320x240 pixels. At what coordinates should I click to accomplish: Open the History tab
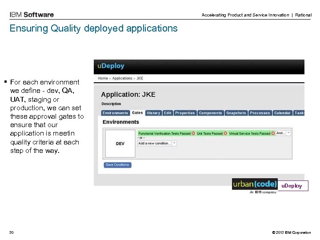153,113
